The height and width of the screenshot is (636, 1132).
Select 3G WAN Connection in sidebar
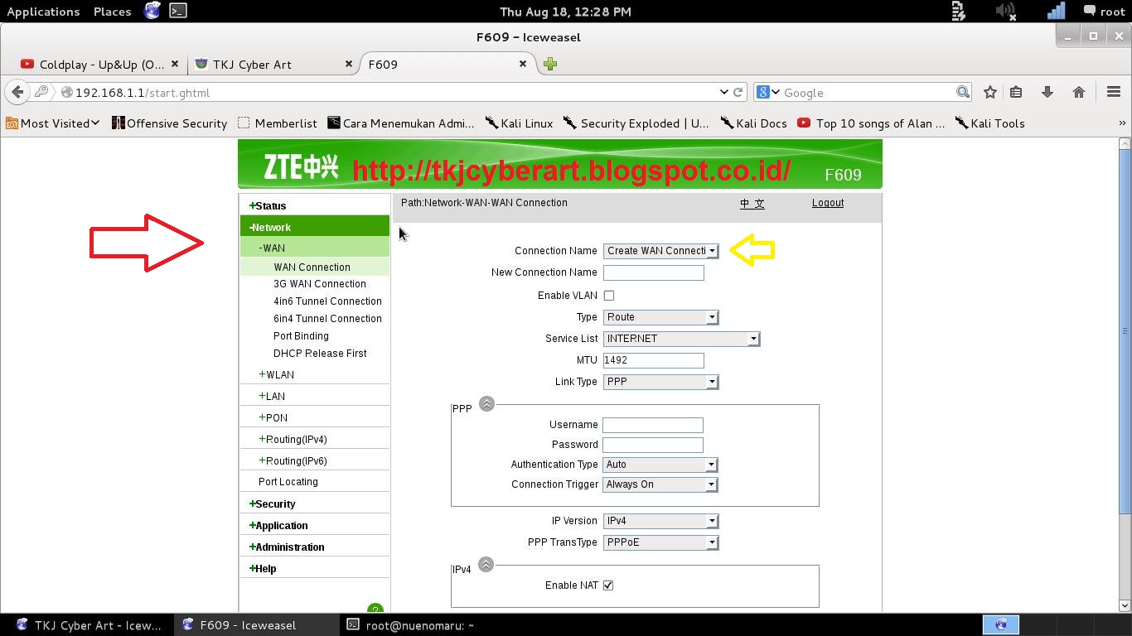pos(320,283)
